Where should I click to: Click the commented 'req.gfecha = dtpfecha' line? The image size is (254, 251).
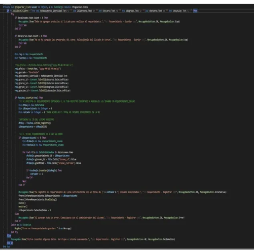(44, 65)
